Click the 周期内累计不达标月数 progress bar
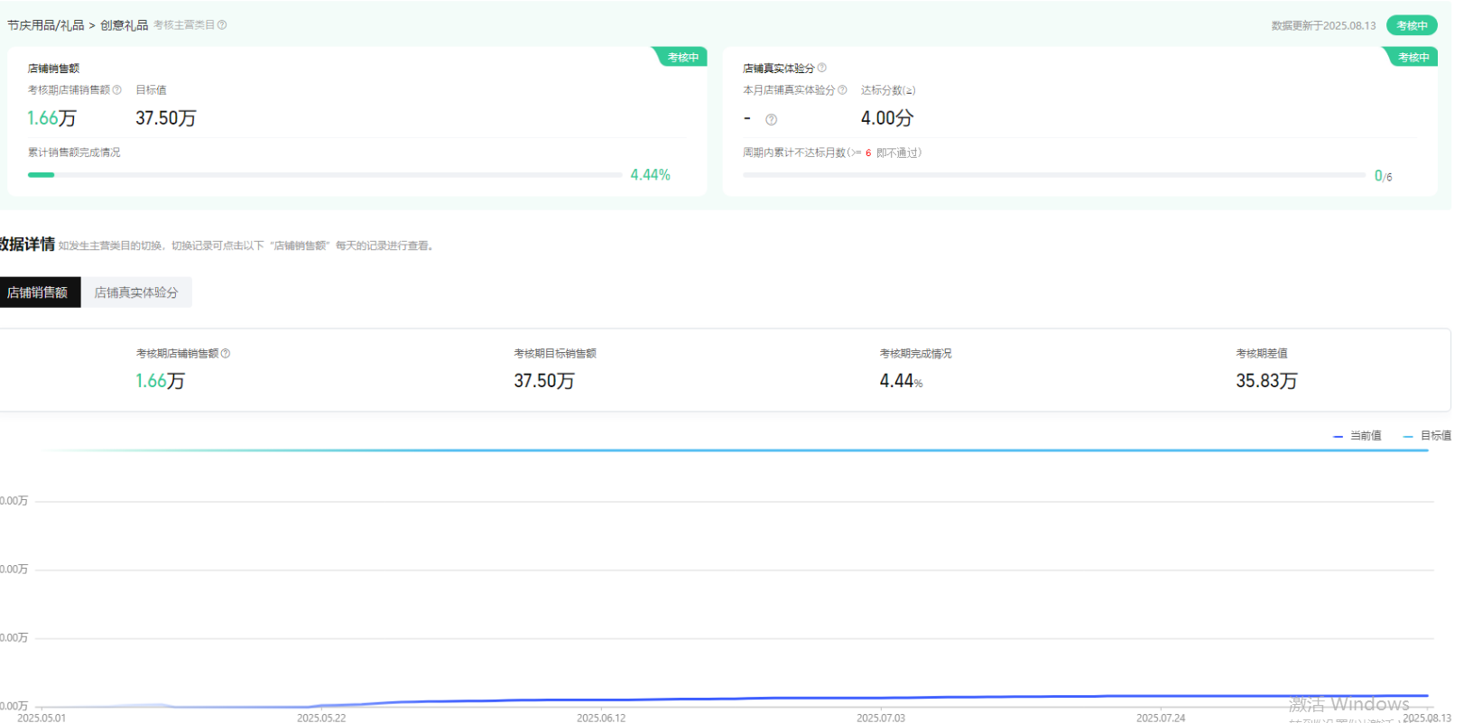The image size is (1473, 723). (1053, 175)
